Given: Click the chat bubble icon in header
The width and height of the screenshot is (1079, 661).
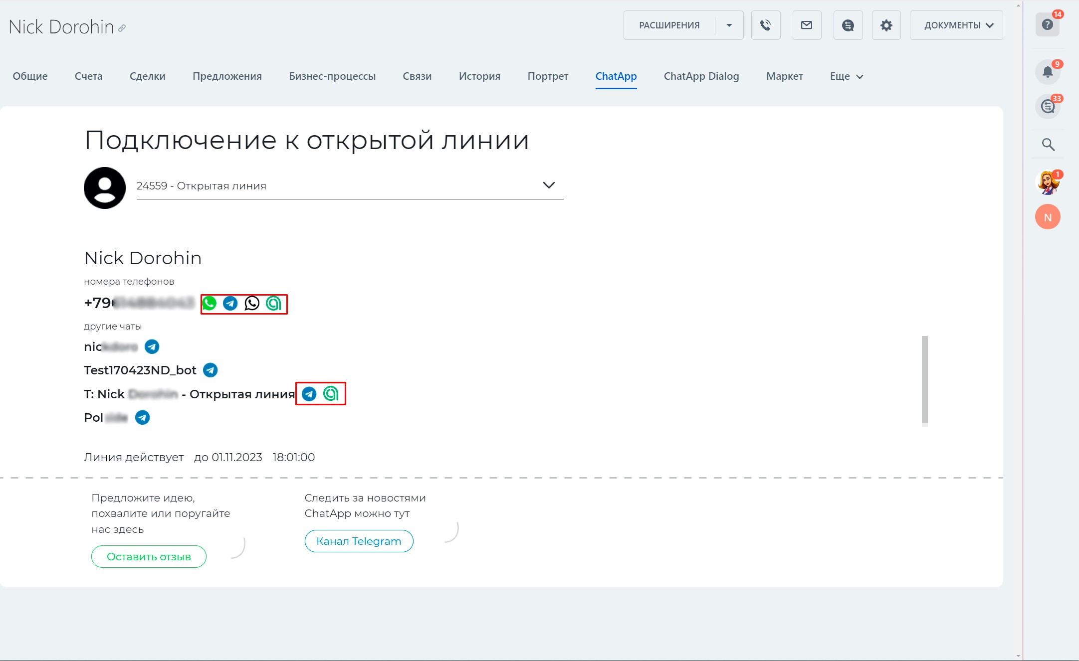Looking at the screenshot, I should [848, 25].
